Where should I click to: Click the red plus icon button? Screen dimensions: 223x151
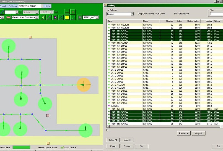tap(73, 12)
